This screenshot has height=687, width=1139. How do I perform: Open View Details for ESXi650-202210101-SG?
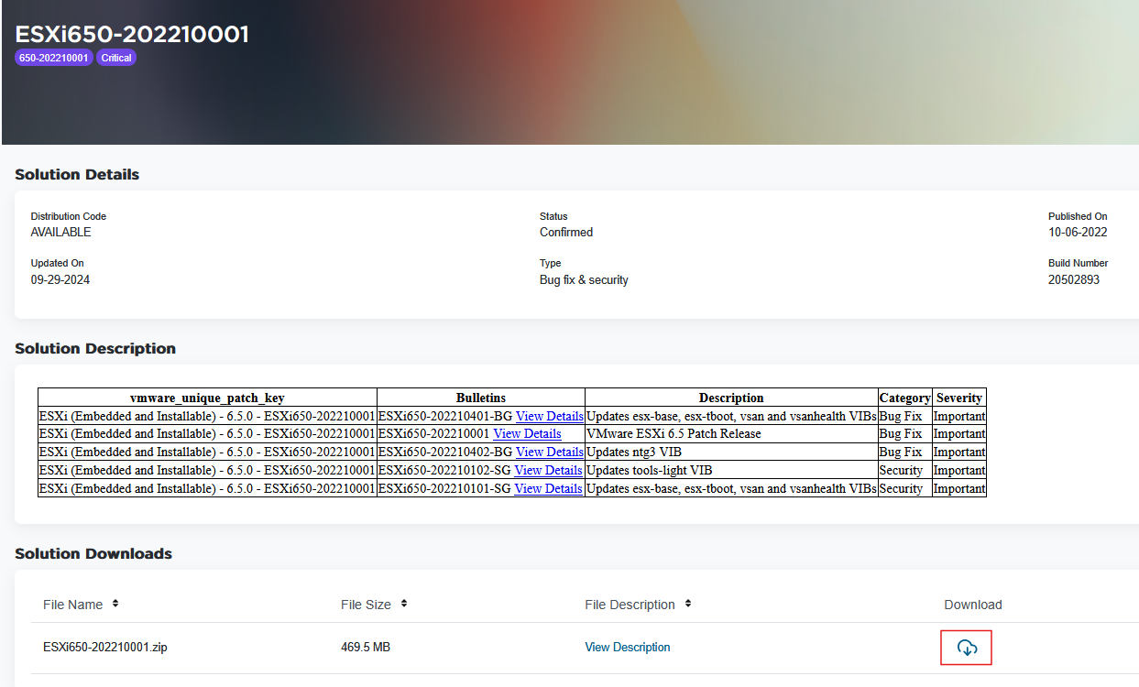click(x=548, y=489)
